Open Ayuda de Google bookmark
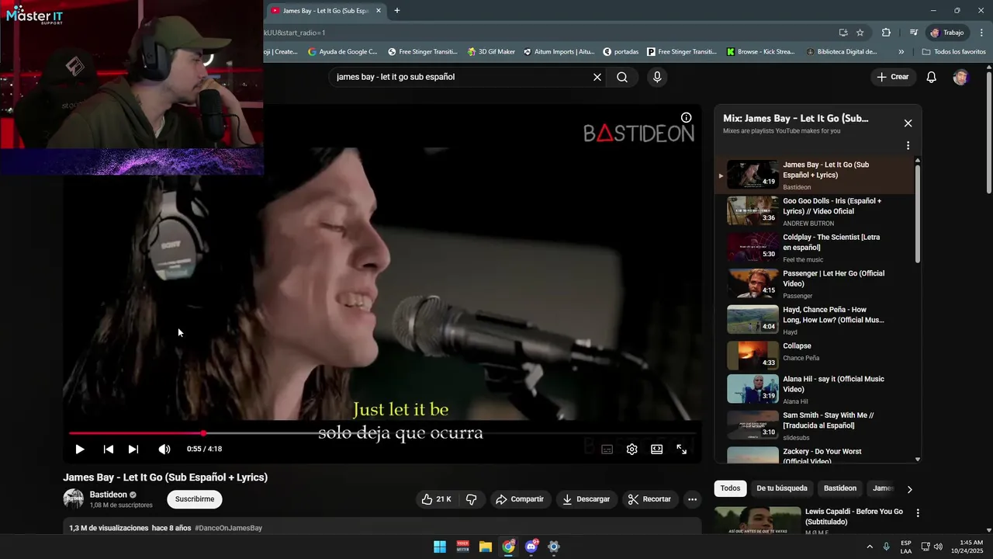 pyautogui.click(x=342, y=52)
